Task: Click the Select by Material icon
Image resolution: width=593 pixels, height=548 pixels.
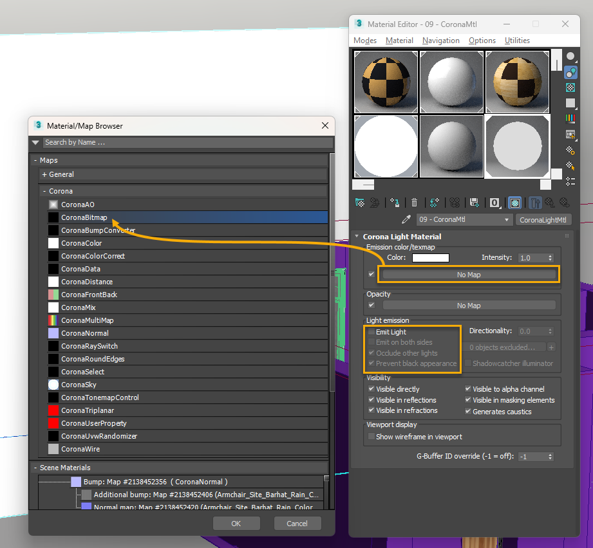Action: [x=570, y=166]
